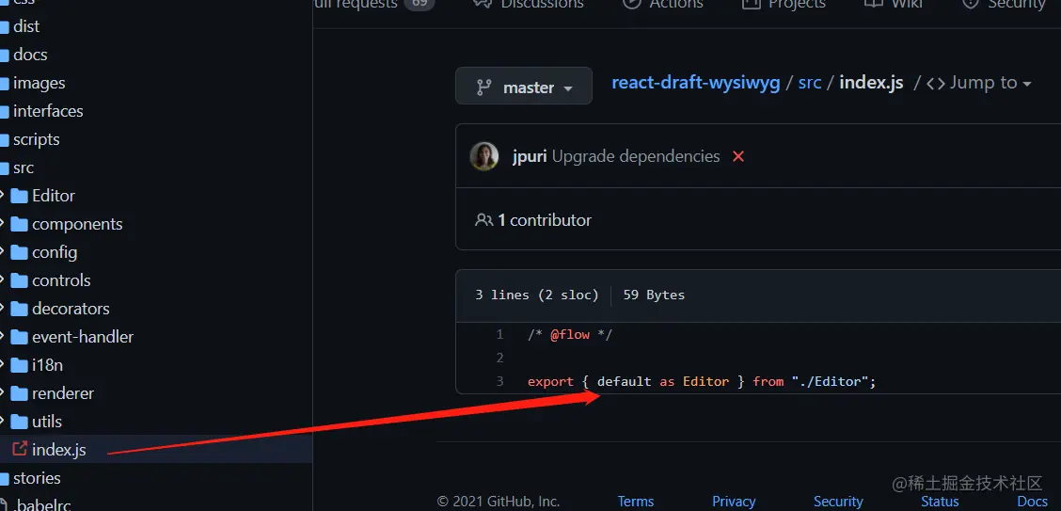Open Status footer link
Viewport: 1061px width, 511px height.
pyautogui.click(x=940, y=502)
